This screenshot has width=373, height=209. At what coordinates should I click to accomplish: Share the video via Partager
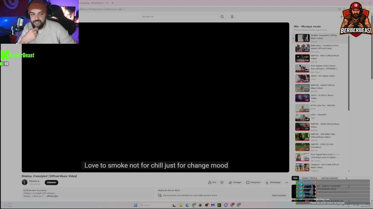[235, 182]
